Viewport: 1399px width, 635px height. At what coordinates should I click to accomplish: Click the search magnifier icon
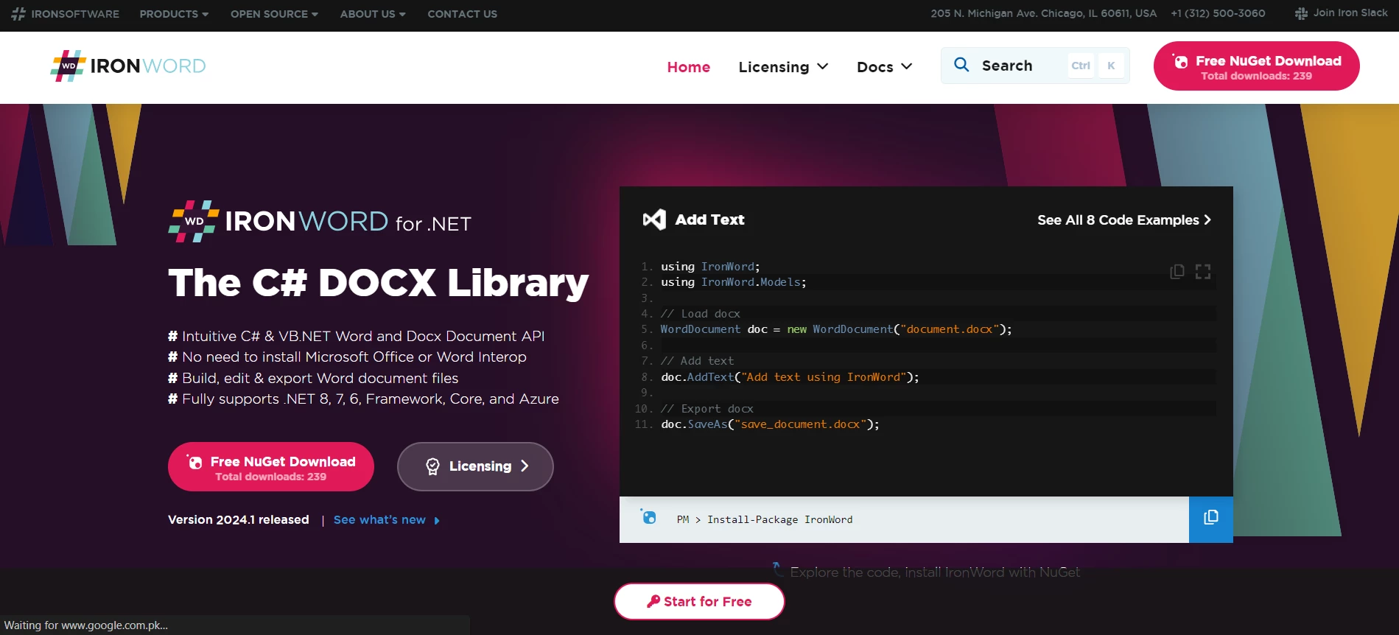pos(961,65)
